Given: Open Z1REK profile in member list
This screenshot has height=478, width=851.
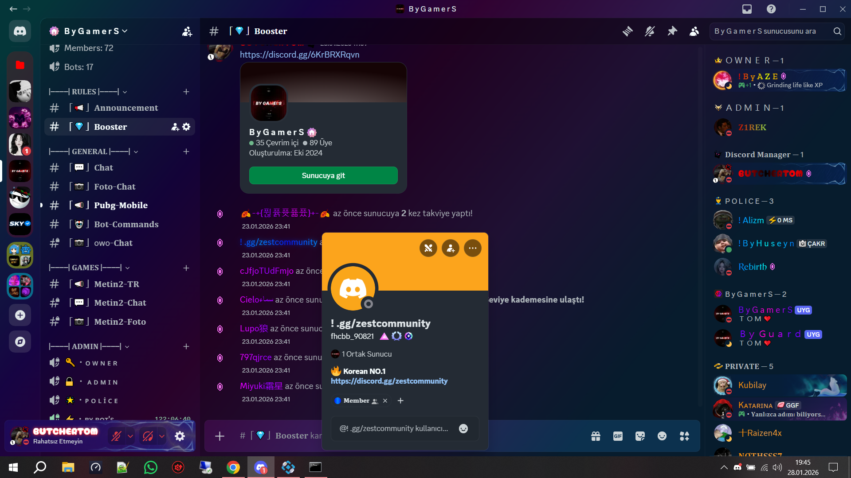Looking at the screenshot, I should (x=779, y=128).
